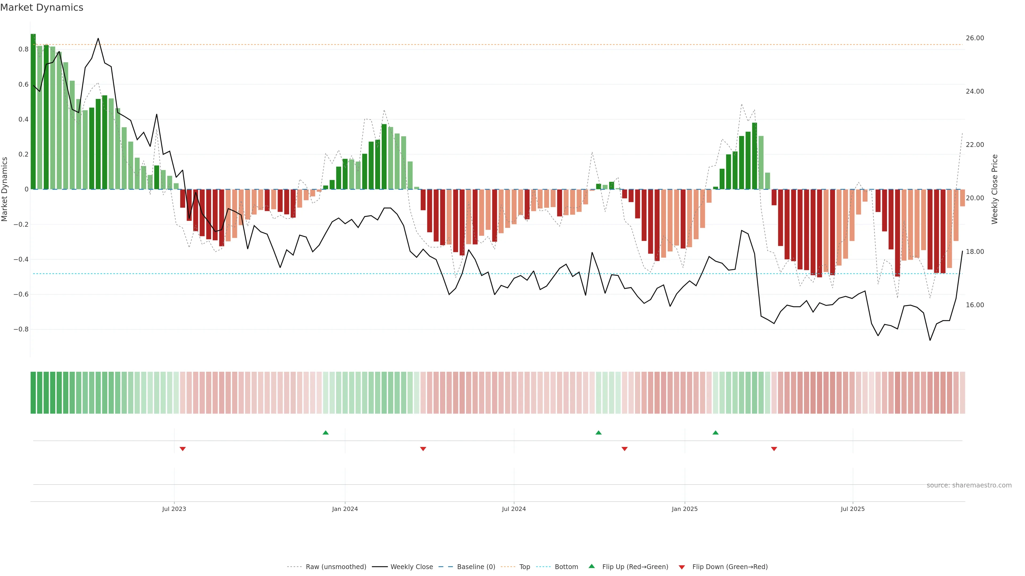
Task: Toggle the Top legend entry
Action: pyautogui.click(x=525, y=567)
